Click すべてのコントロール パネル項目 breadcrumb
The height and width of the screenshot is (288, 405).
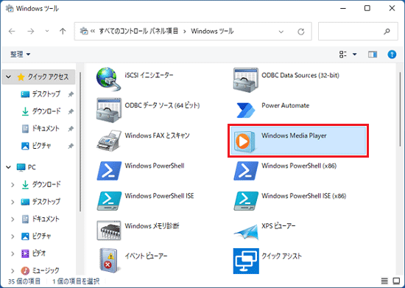(138, 31)
